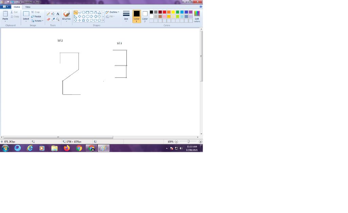Select the Pencil tool
The image size is (348, 213).
point(48,14)
